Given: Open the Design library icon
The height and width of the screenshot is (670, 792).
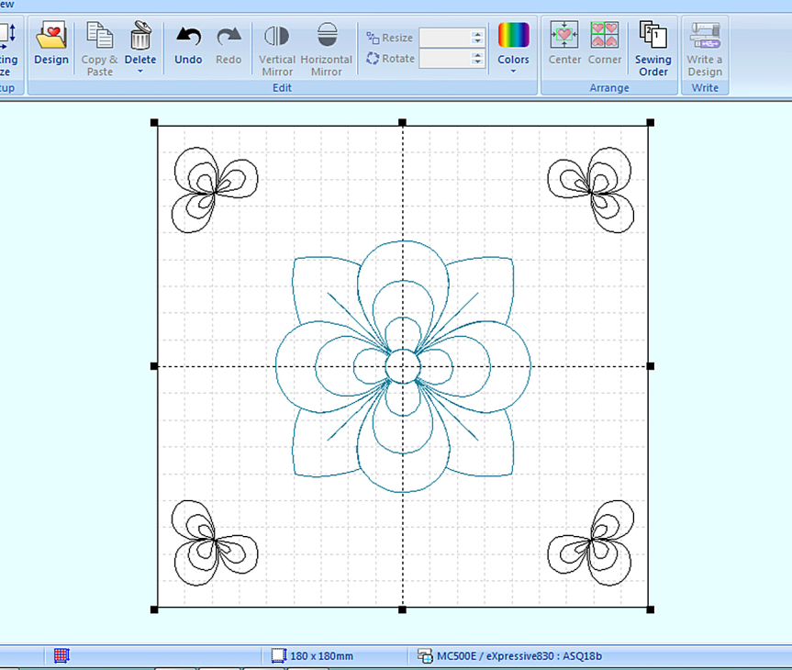Looking at the screenshot, I should 51,37.
